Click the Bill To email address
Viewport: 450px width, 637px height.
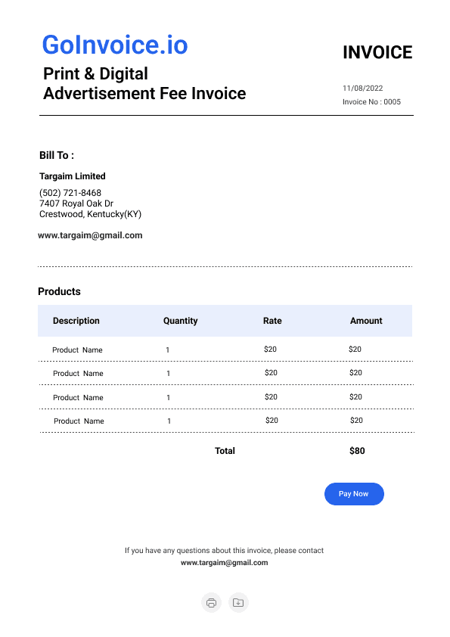click(90, 235)
